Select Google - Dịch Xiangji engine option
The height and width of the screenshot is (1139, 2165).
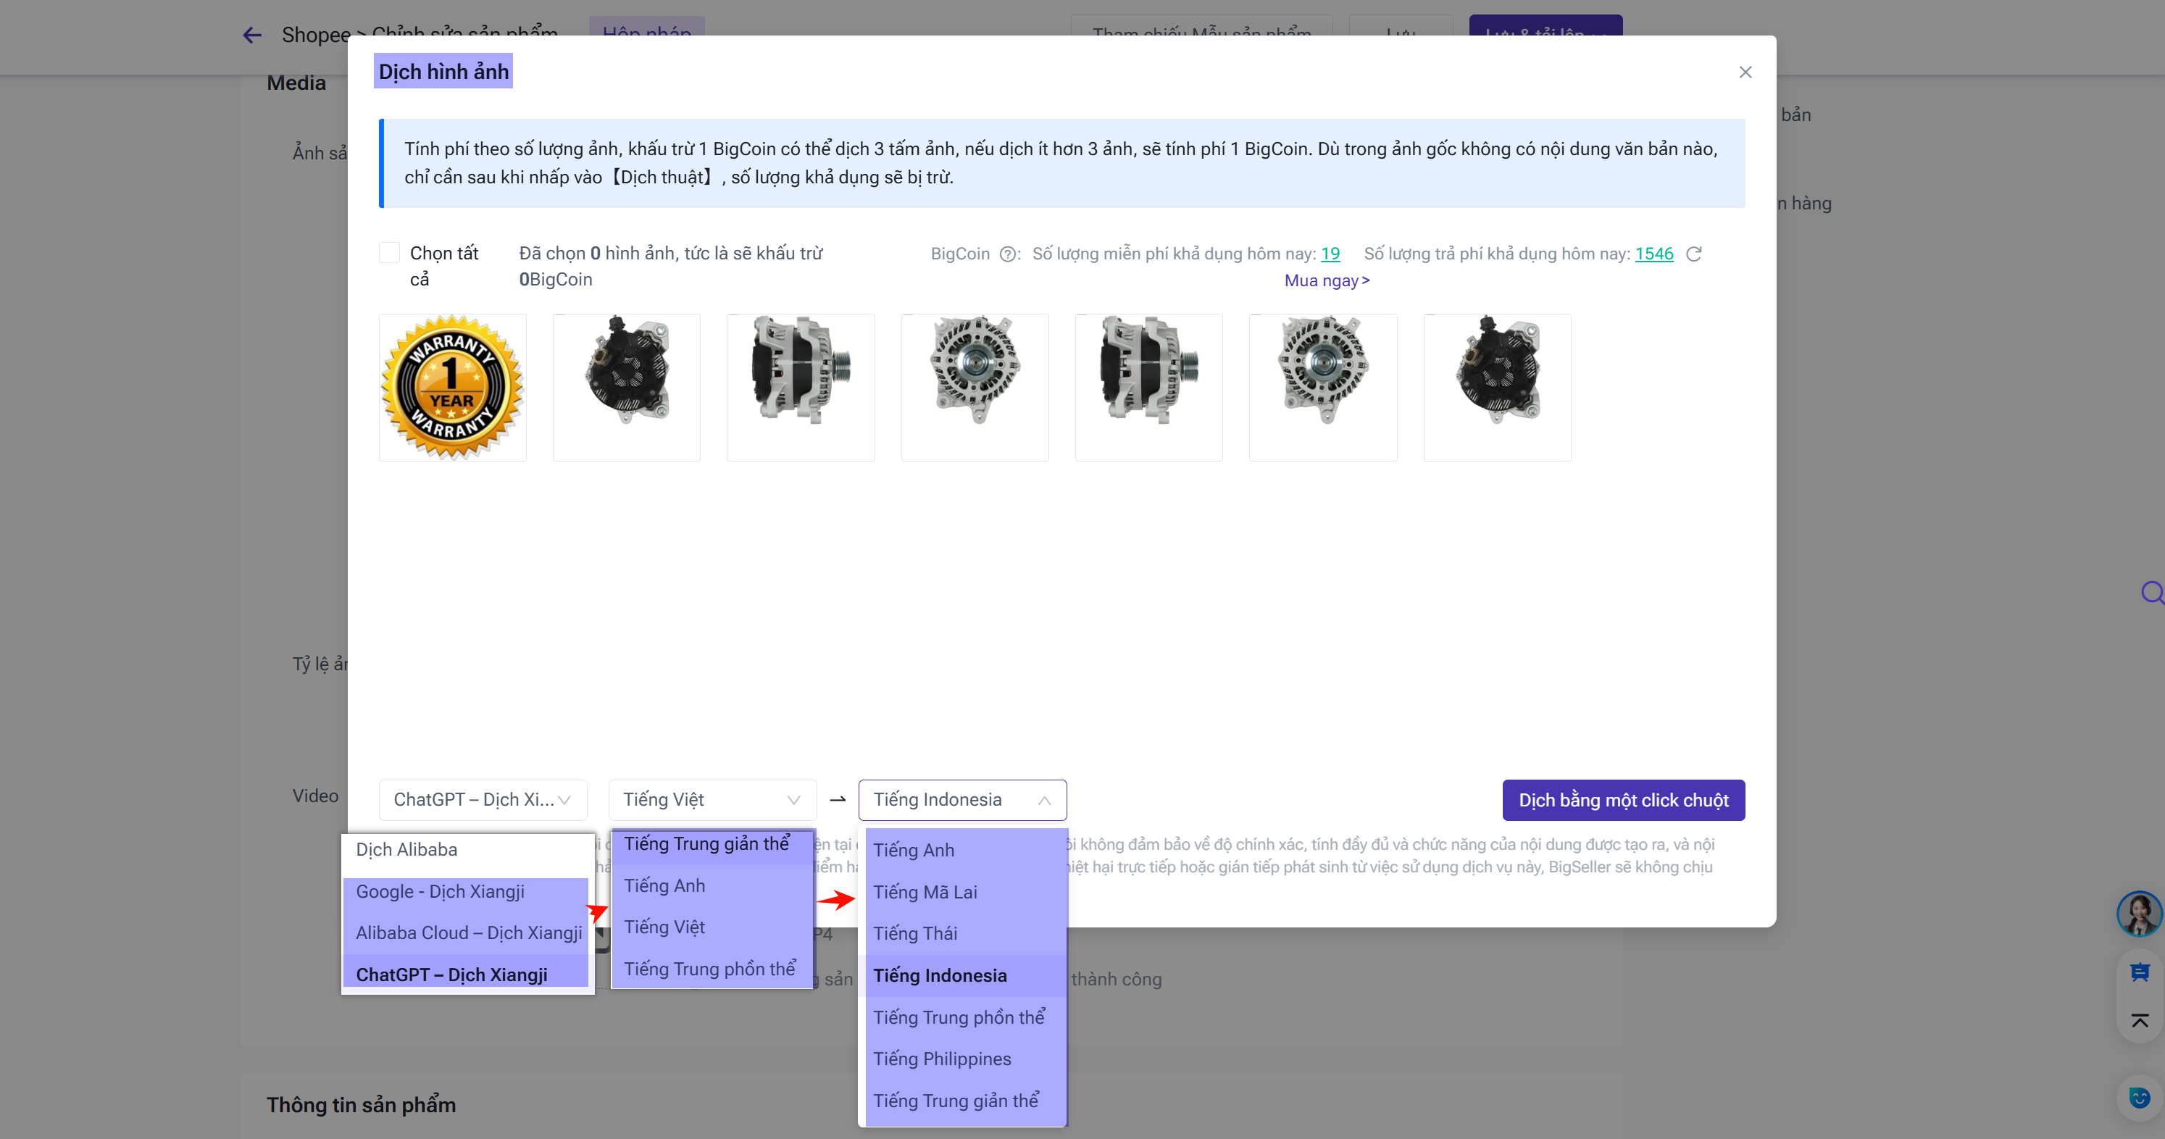pos(440,891)
